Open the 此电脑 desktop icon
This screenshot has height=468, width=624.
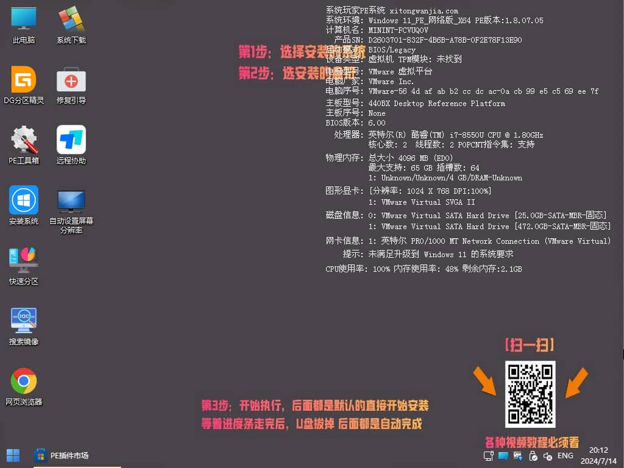(x=24, y=25)
